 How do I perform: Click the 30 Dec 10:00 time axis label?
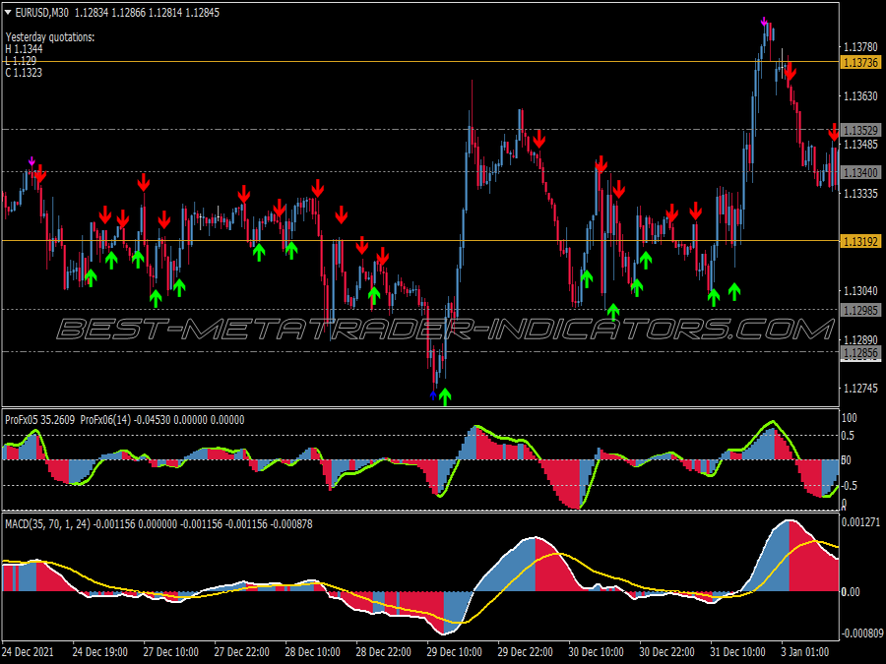point(597,652)
